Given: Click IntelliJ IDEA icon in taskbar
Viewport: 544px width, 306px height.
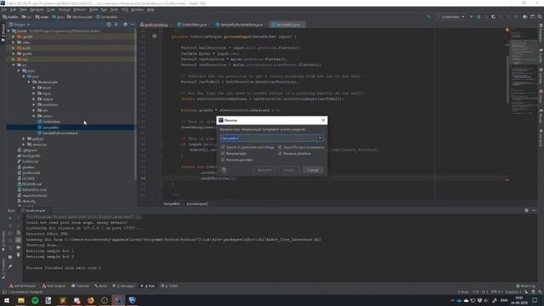Looking at the screenshot, I should click(118, 300).
